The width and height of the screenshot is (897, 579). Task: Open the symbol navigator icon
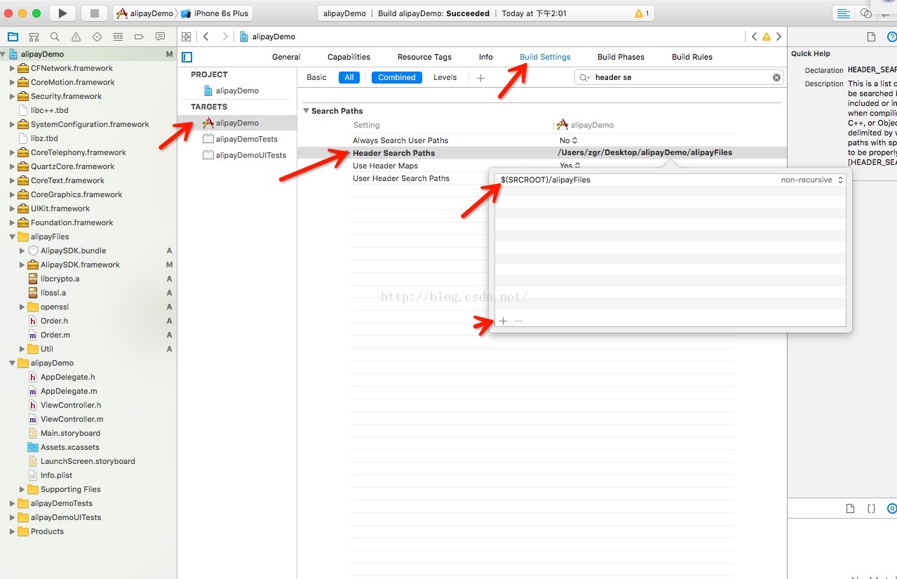[x=34, y=36]
